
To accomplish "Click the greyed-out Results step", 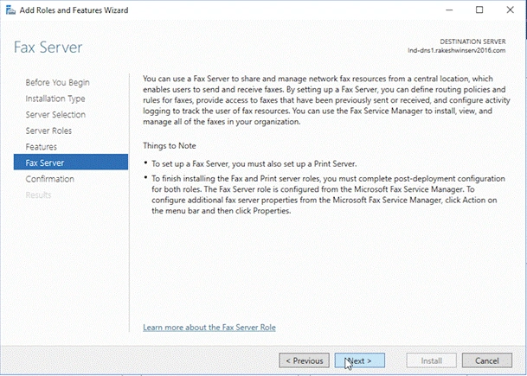I will point(38,195).
